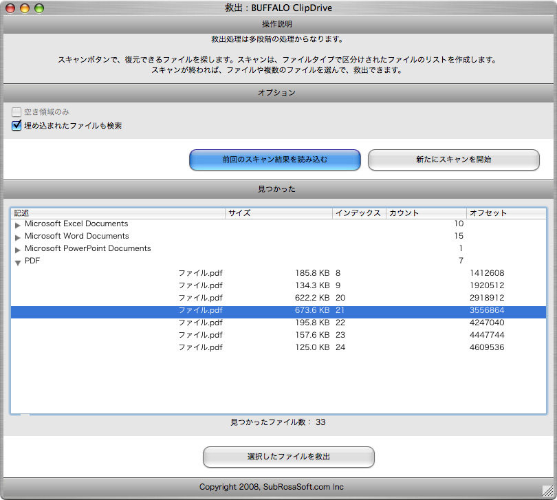Select the Microsoft Word Documents row label
The width and height of the screenshot is (557, 500).
(77, 236)
